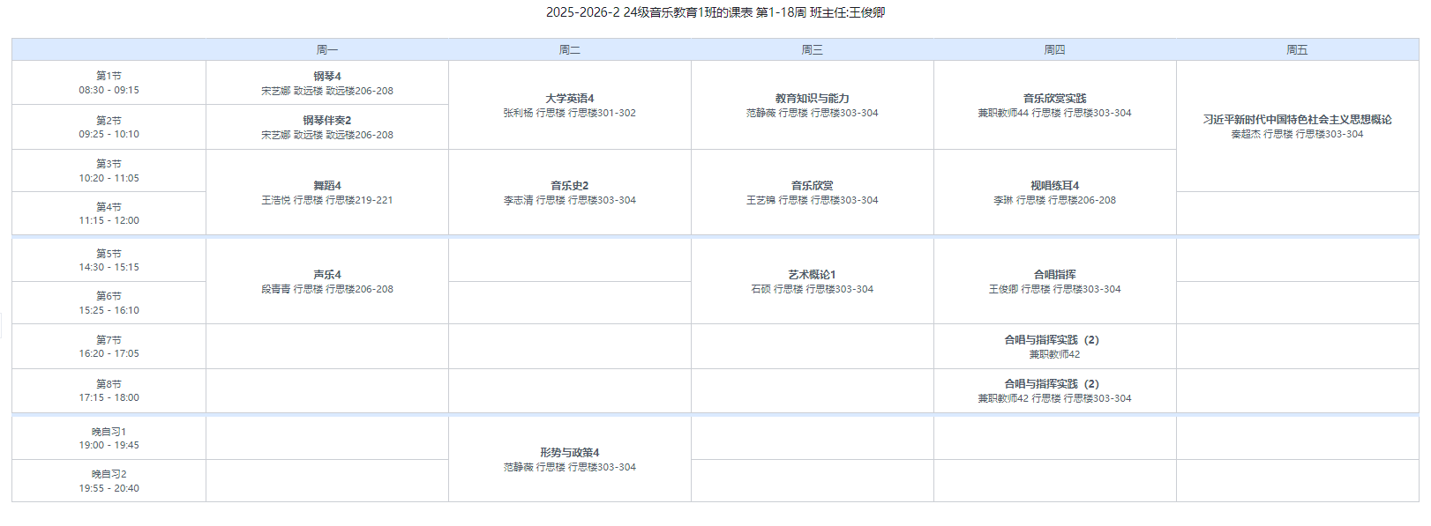Click the 24级音乐教育1班 timetable title
Screen dimensions: 1431x526
coord(715,12)
